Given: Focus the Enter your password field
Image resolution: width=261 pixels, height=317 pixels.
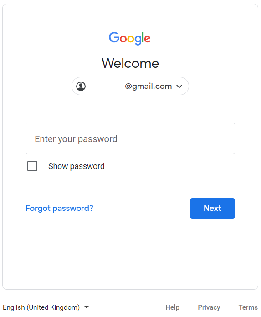Looking at the screenshot, I should 130,138.
